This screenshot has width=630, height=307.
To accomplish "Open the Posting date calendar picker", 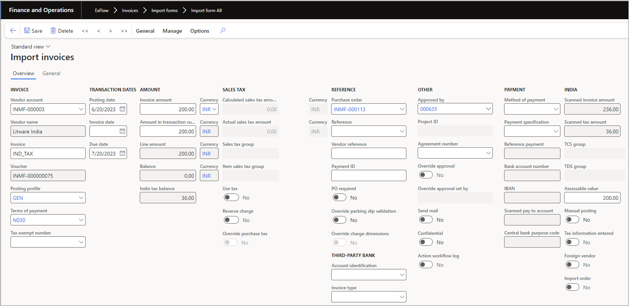I will [123, 109].
